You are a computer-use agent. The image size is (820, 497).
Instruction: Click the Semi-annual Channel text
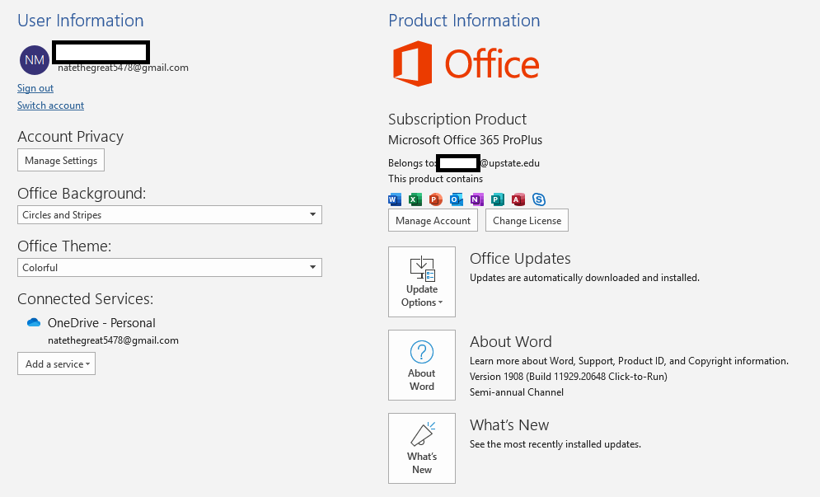click(x=517, y=392)
